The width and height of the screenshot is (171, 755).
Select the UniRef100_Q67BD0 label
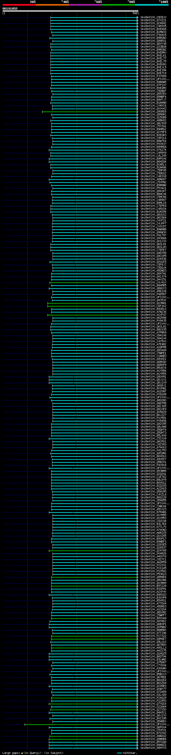pos(153,645)
